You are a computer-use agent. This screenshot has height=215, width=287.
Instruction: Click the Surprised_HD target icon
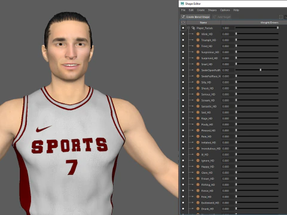[x=198, y=58]
